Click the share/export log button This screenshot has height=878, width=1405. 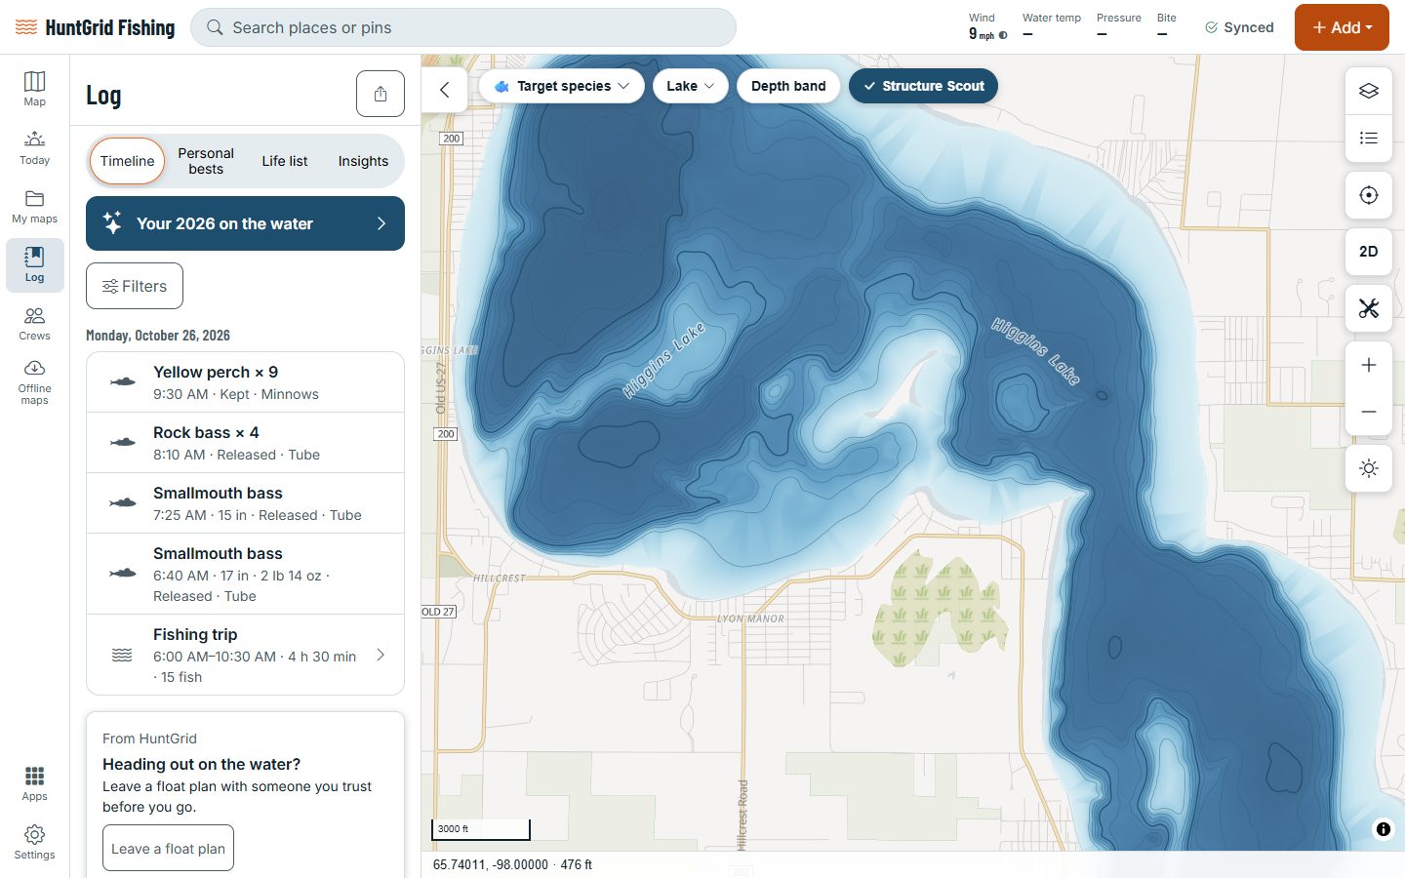(381, 94)
